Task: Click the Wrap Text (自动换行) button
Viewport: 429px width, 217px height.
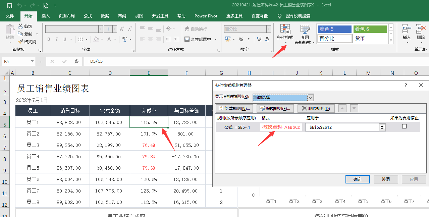Action: click(196, 29)
